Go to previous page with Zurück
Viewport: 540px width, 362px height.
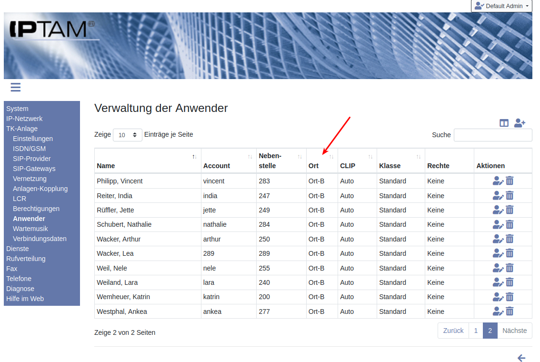(x=453, y=331)
